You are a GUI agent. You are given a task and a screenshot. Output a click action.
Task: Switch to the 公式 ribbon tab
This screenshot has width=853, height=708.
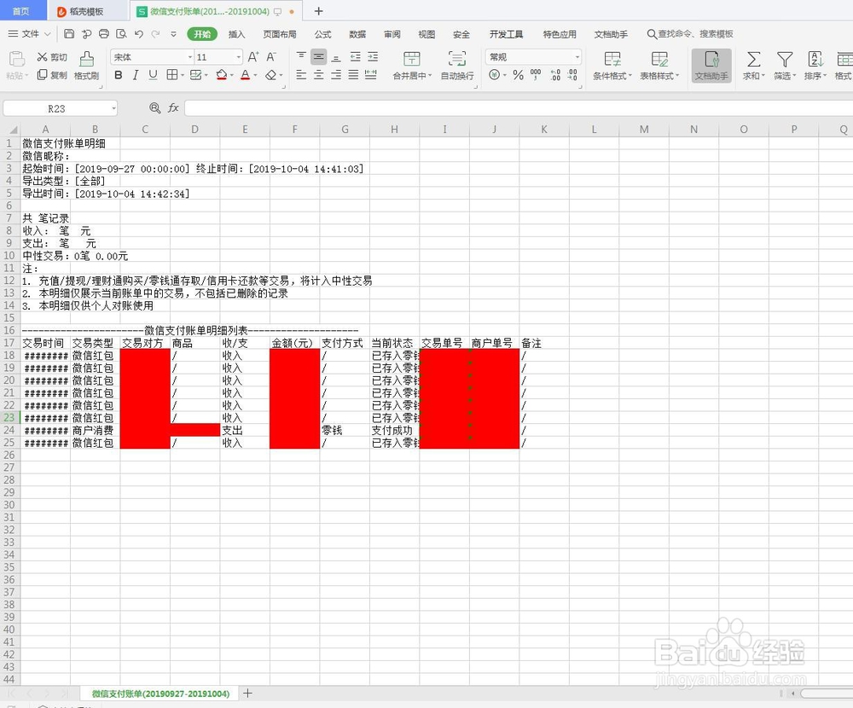click(x=322, y=34)
